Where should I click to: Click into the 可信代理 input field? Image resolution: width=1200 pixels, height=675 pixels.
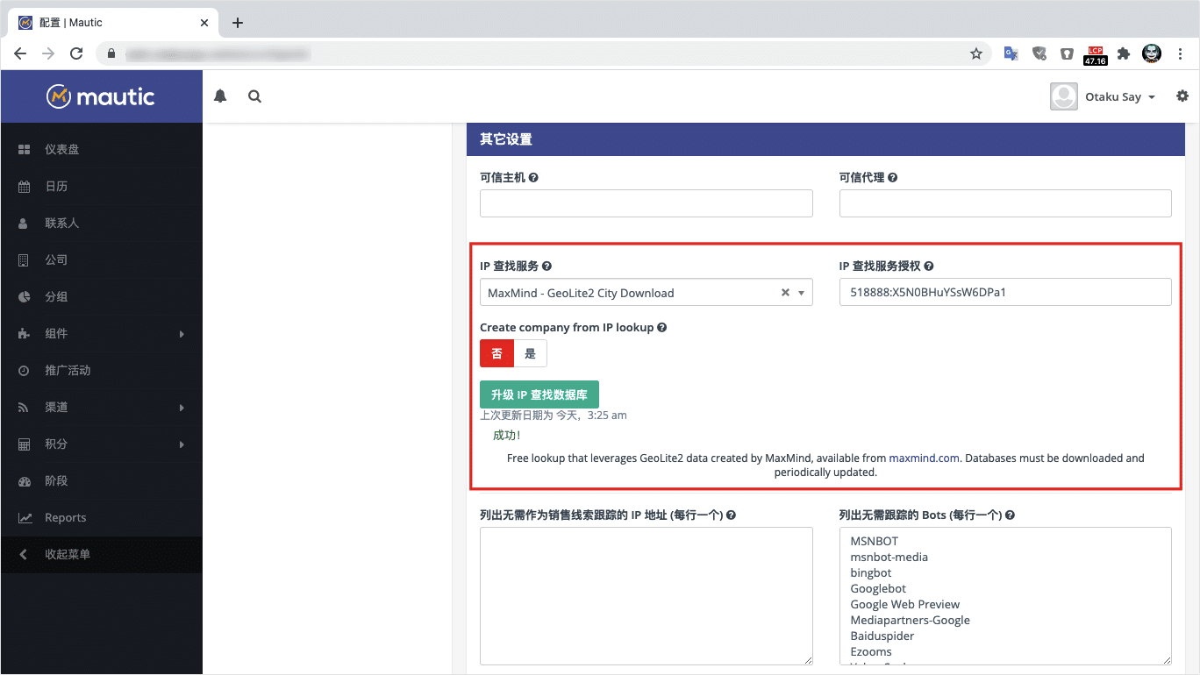pyautogui.click(x=1005, y=203)
